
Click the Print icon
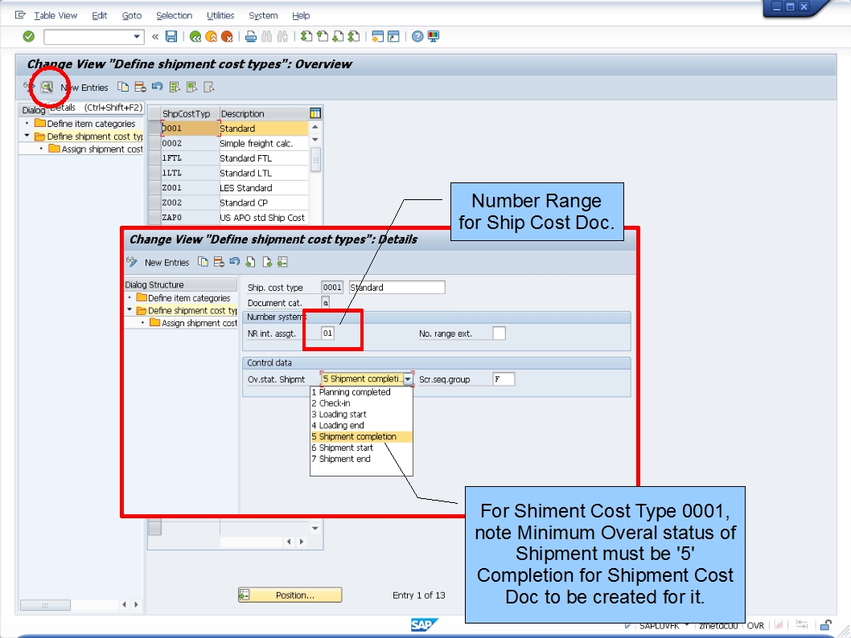pyautogui.click(x=250, y=35)
